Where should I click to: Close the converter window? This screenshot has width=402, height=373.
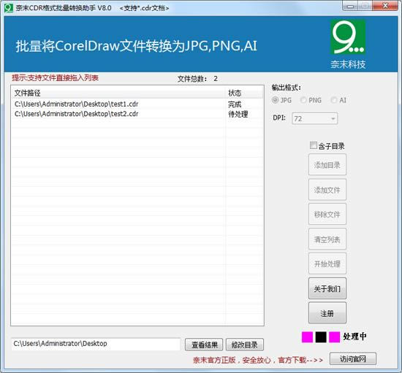pos(385,6)
